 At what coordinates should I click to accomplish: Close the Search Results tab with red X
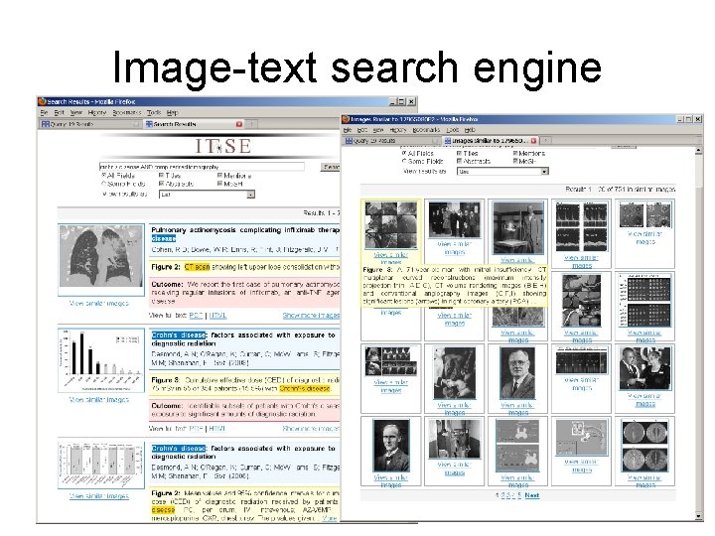(x=239, y=124)
